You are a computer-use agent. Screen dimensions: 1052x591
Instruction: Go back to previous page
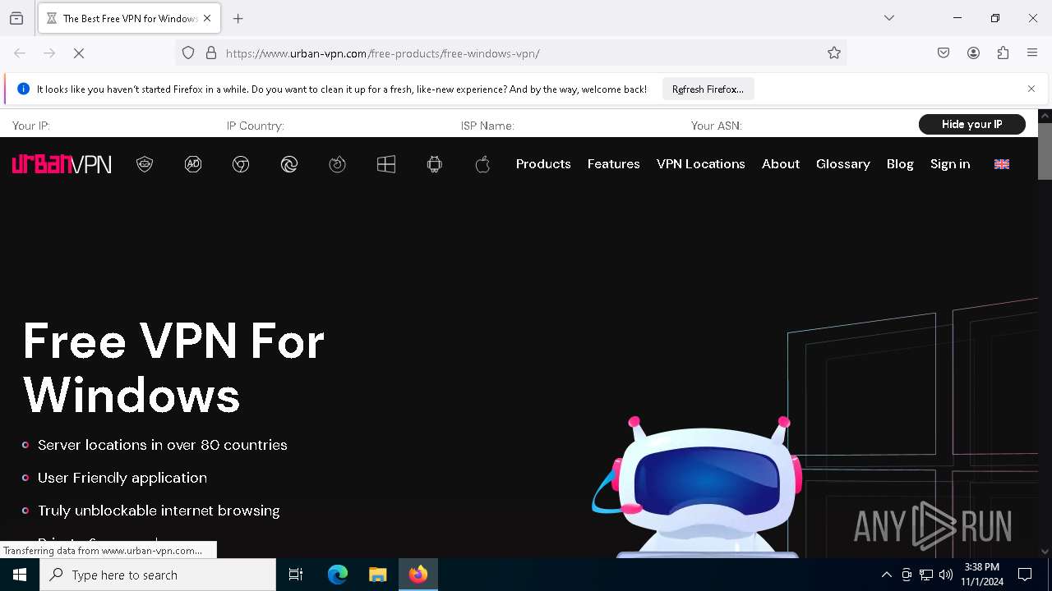[x=20, y=53]
